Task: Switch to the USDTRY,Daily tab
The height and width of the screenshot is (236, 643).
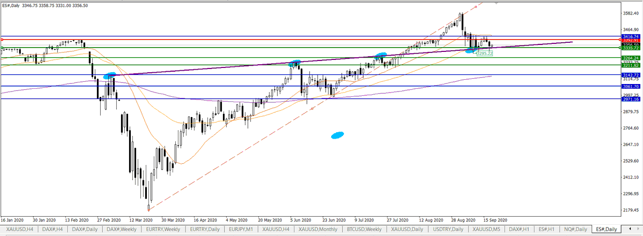Action: click(448, 229)
